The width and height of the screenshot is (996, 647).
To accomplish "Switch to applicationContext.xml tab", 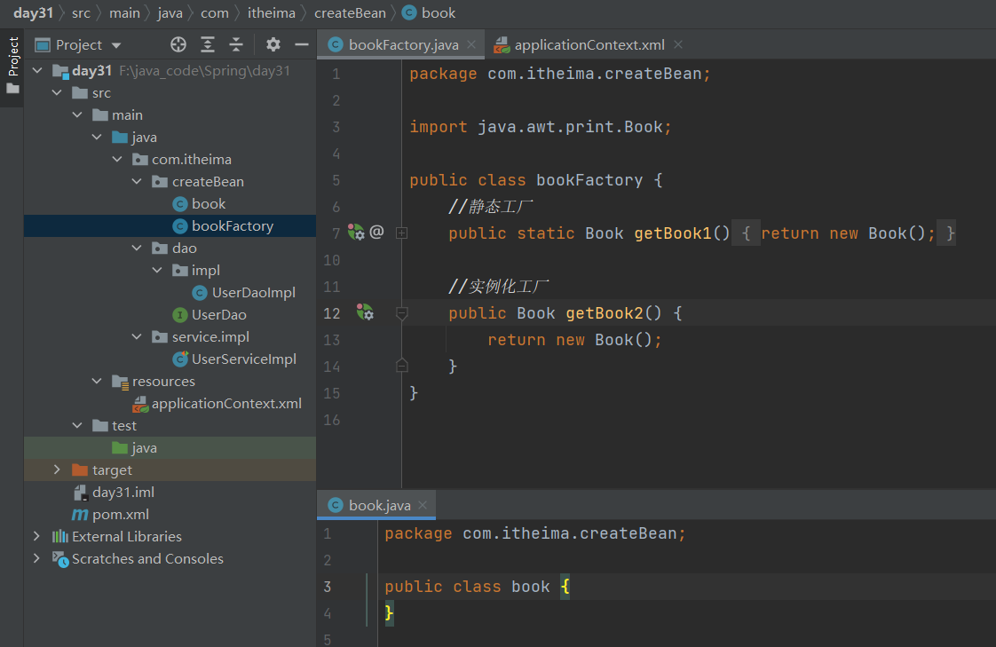I will pos(589,44).
